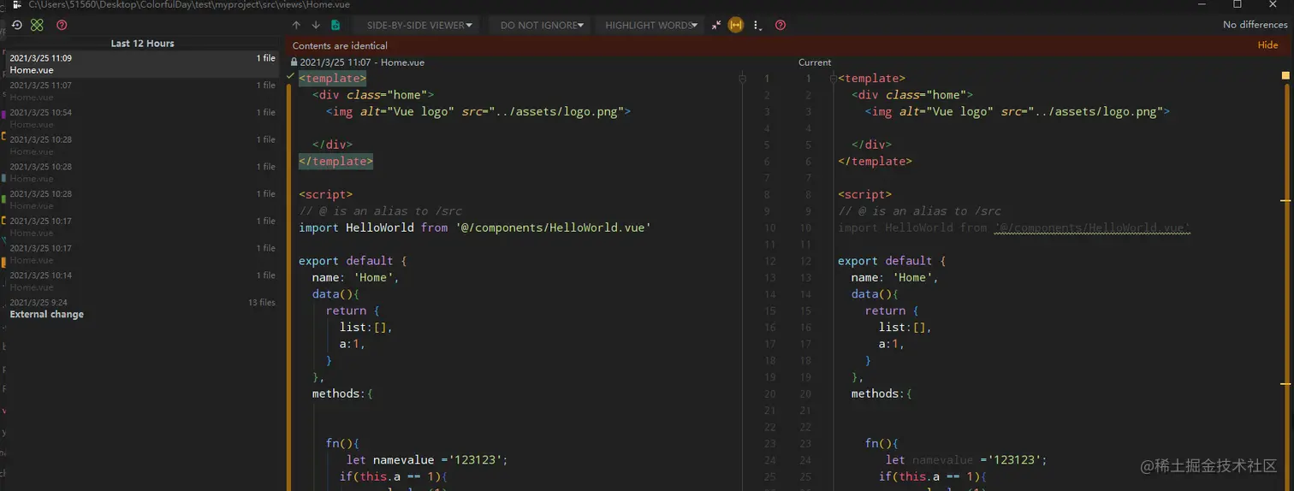Screen dimensions: 1294x491
Task: Open diff settings three-dot menu
Action: click(x=757, y=25)
